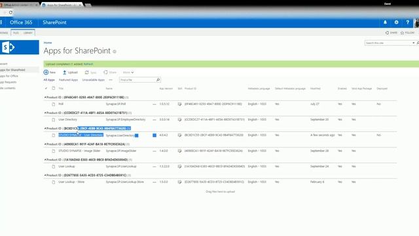The image size is (419, 236).
Task: Open the help question mark
Action: point(407,22)
